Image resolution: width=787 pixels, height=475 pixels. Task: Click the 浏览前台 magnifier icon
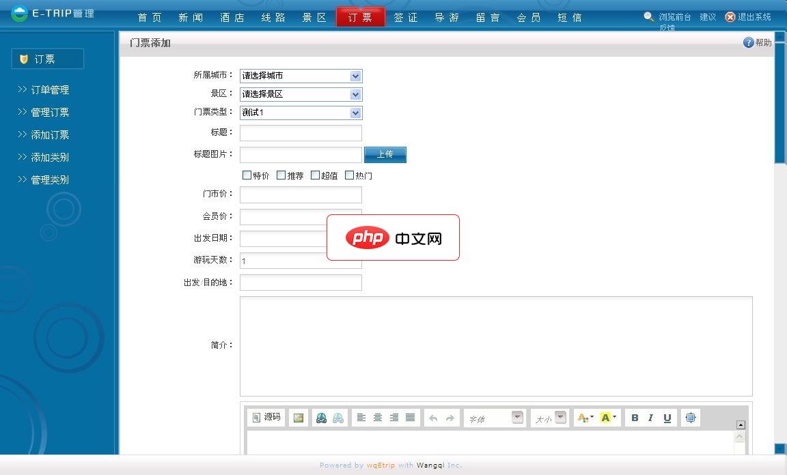648,16
